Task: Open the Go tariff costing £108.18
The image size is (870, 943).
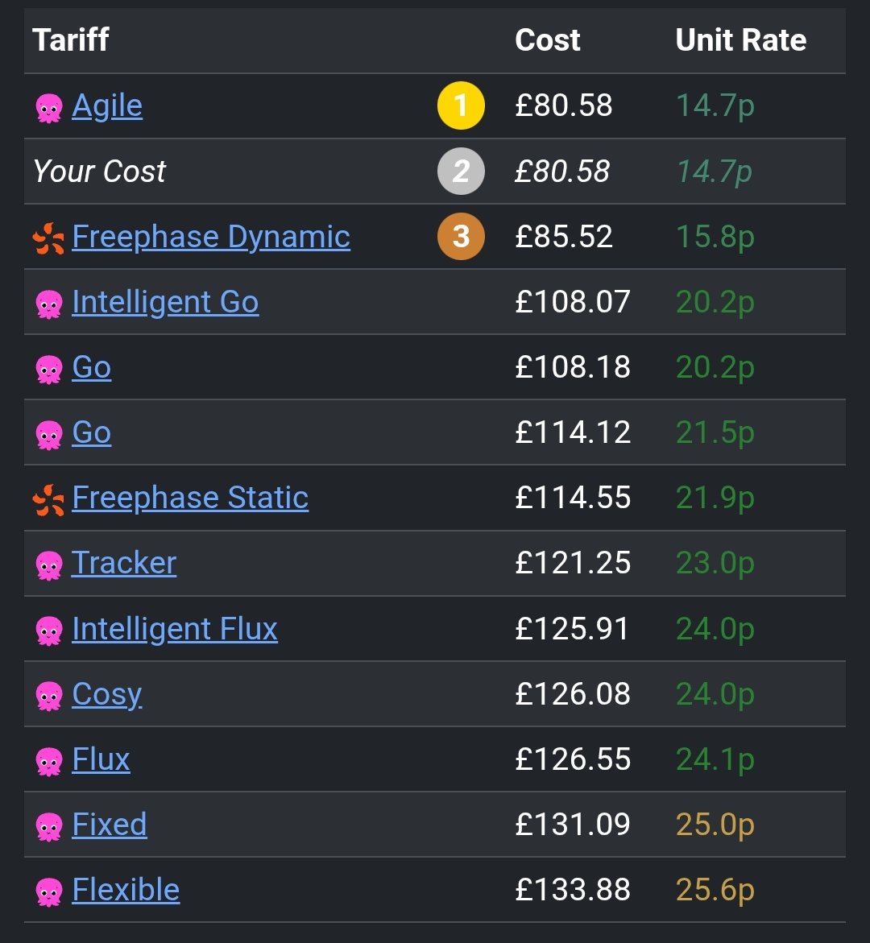Action: [x=92, y=367]
